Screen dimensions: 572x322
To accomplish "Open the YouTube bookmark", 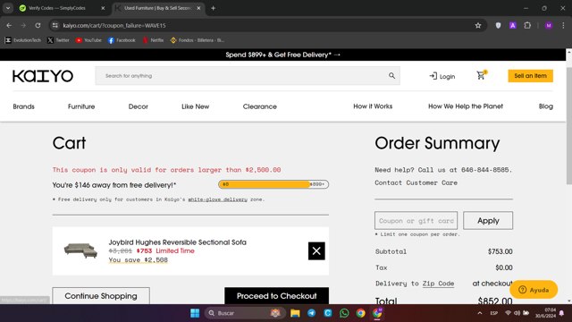I will click(88, 40).
